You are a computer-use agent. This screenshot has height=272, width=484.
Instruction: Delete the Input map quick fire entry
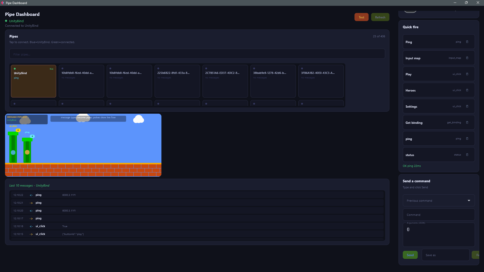coord(467,58)
